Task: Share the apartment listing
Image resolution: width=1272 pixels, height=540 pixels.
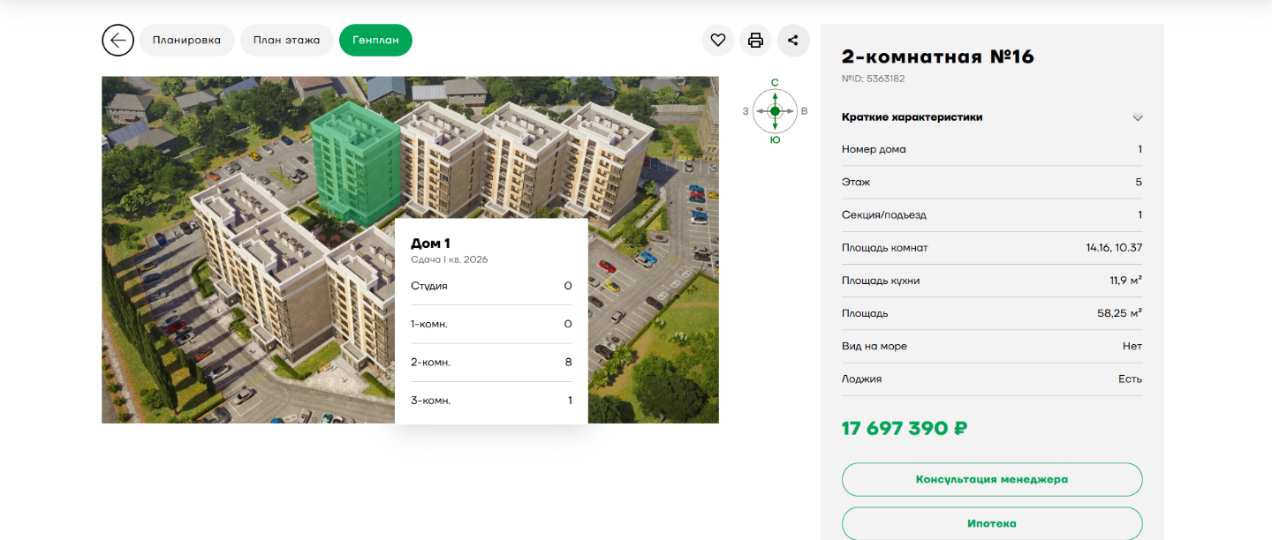Action: click(x=793, y=40)
